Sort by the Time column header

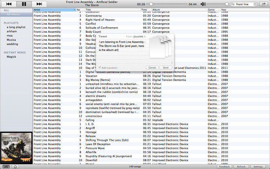(146, 10)
